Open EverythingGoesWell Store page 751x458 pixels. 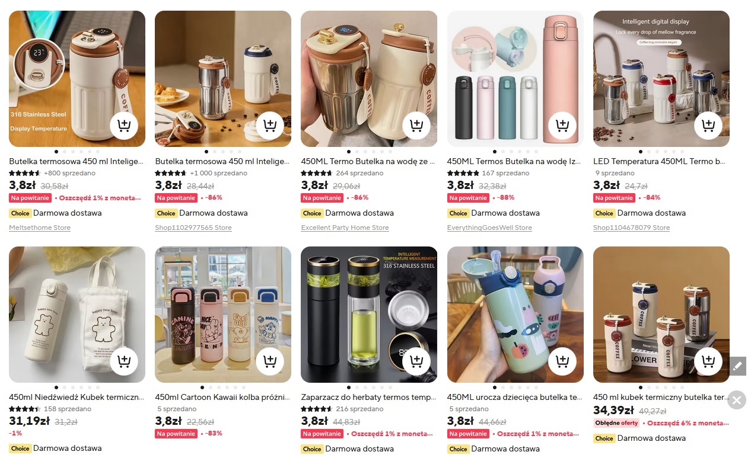point(489,228)
